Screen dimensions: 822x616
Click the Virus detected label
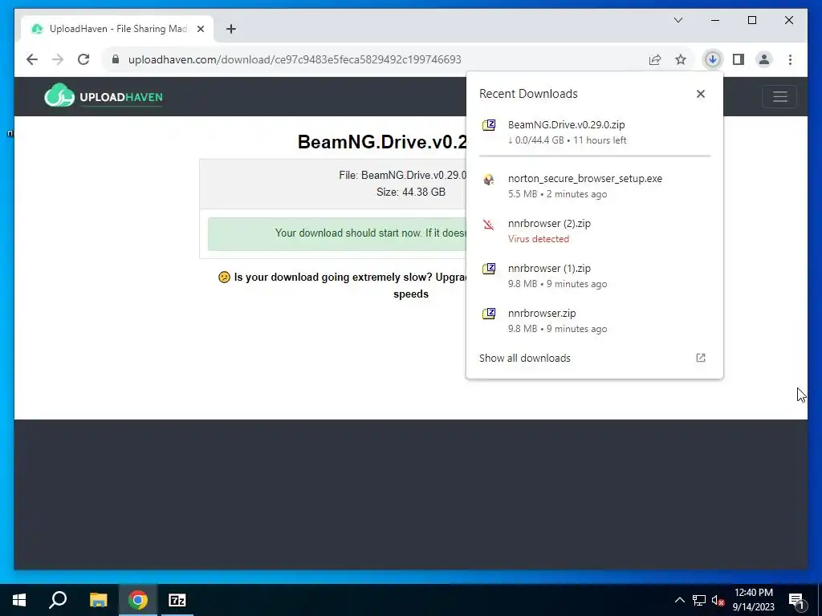tap(539, 239)
